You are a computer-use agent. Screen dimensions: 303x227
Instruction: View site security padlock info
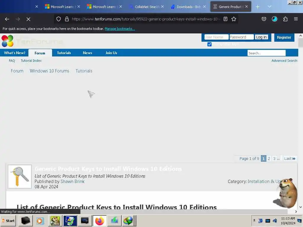(67, 19)
